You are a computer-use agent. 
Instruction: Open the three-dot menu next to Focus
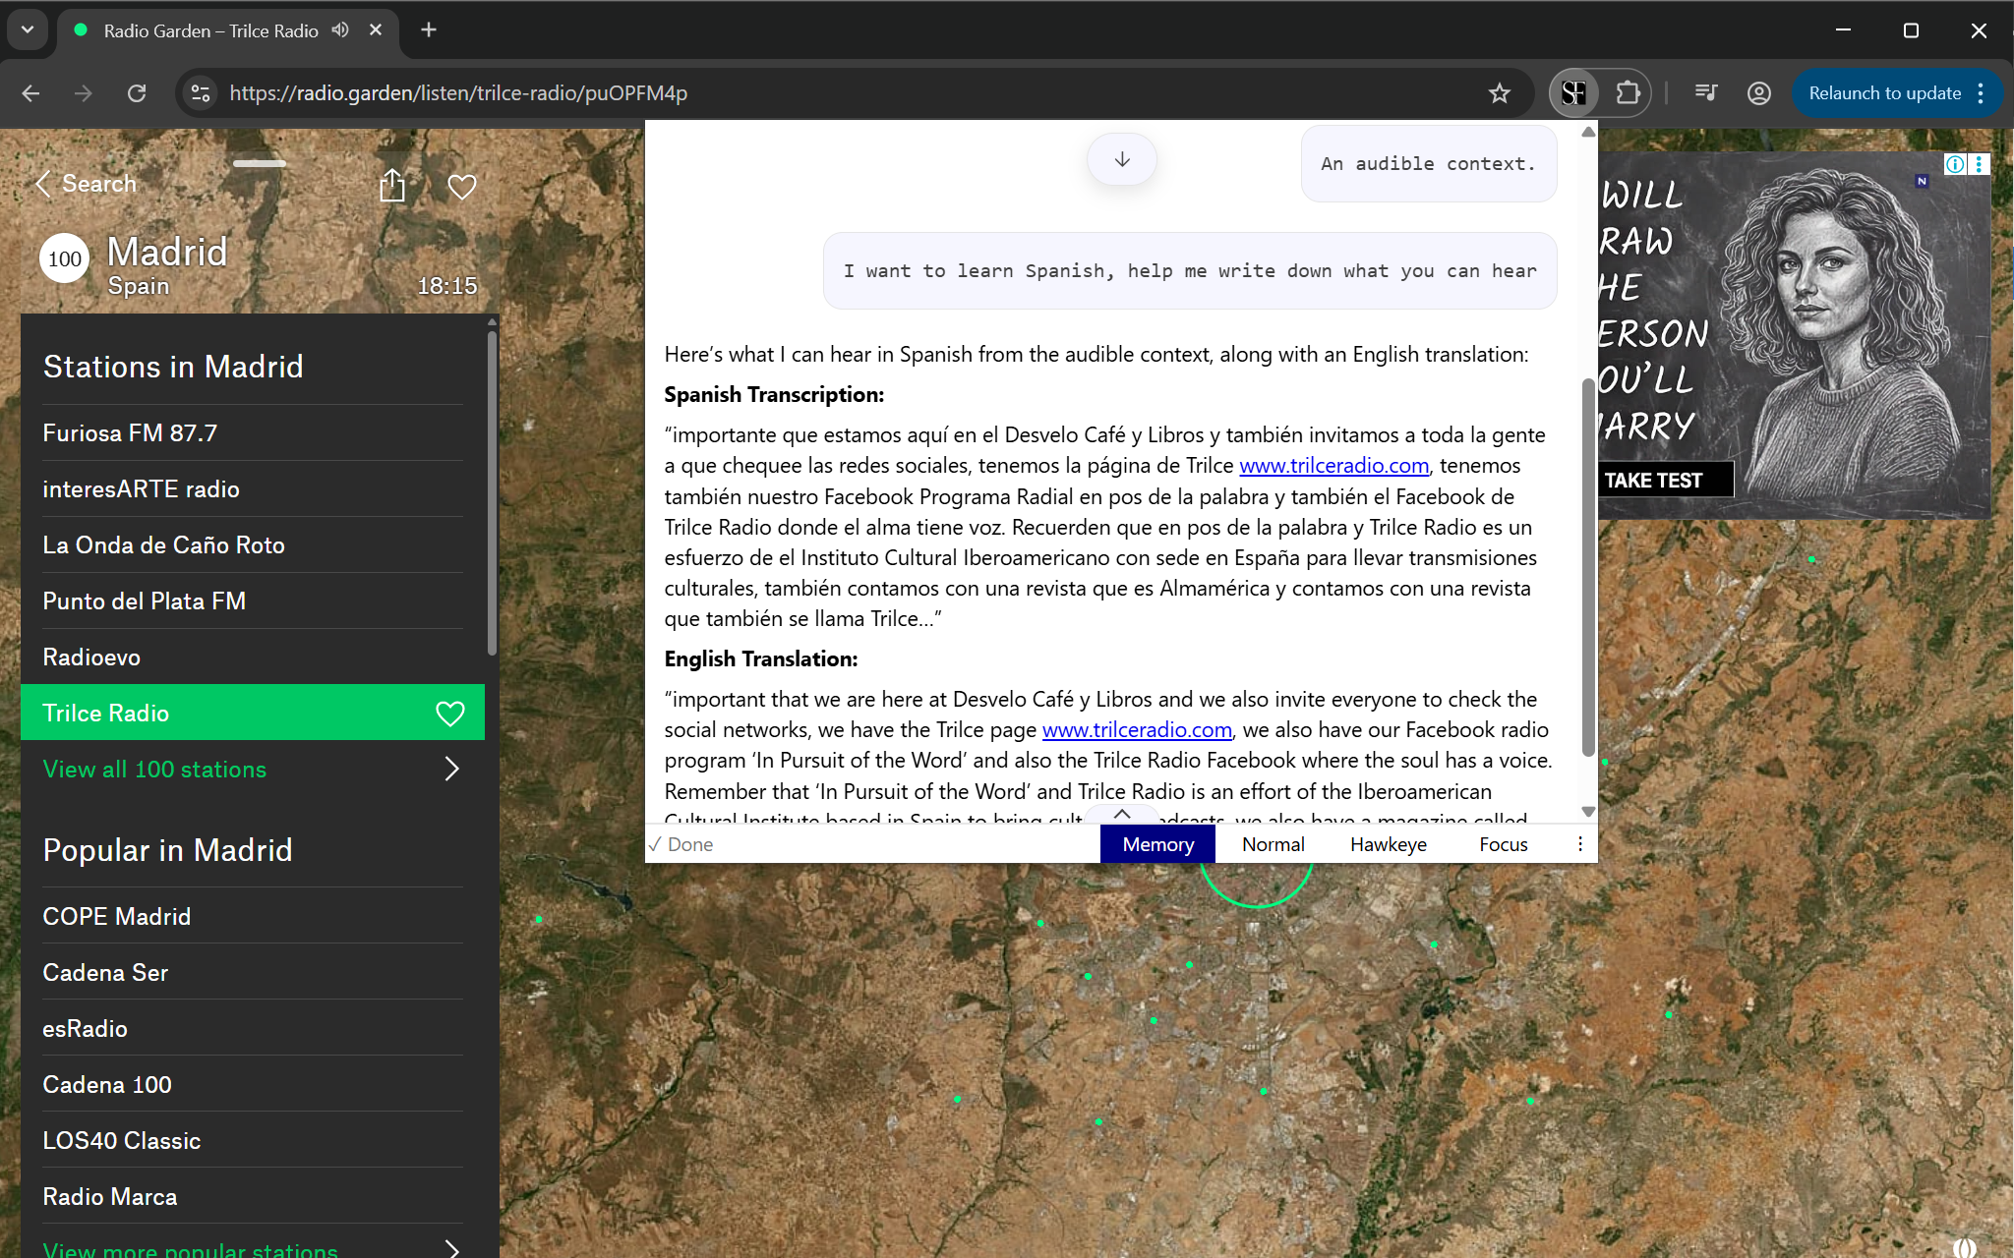1579,843
